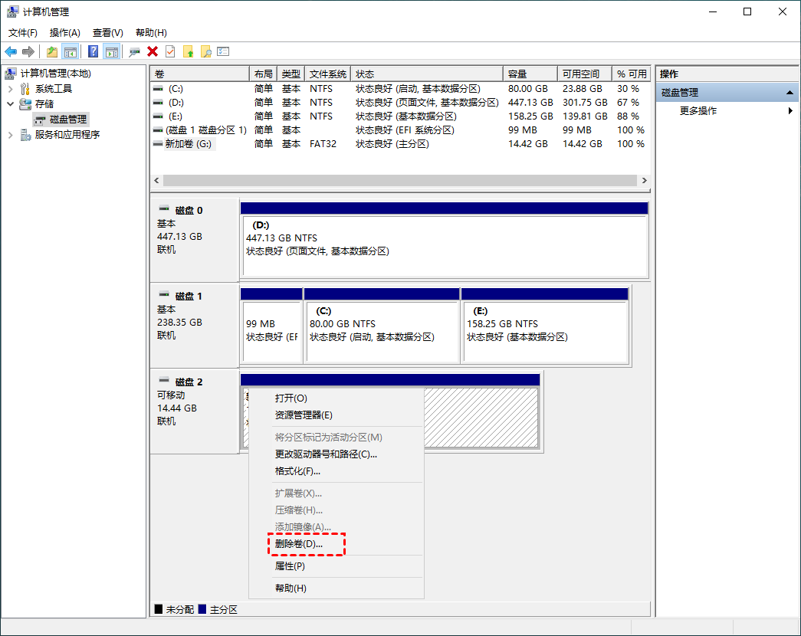This screenshot has height=636, width=801.
Task: Click the volume list horizontal scrollbar track
Action: click(x=400, y=180)
